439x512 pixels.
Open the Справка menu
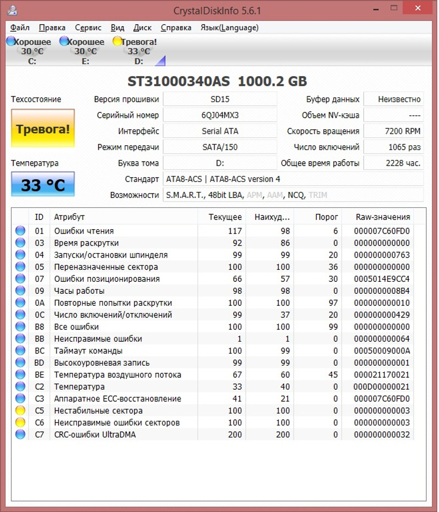click(176, 27)
